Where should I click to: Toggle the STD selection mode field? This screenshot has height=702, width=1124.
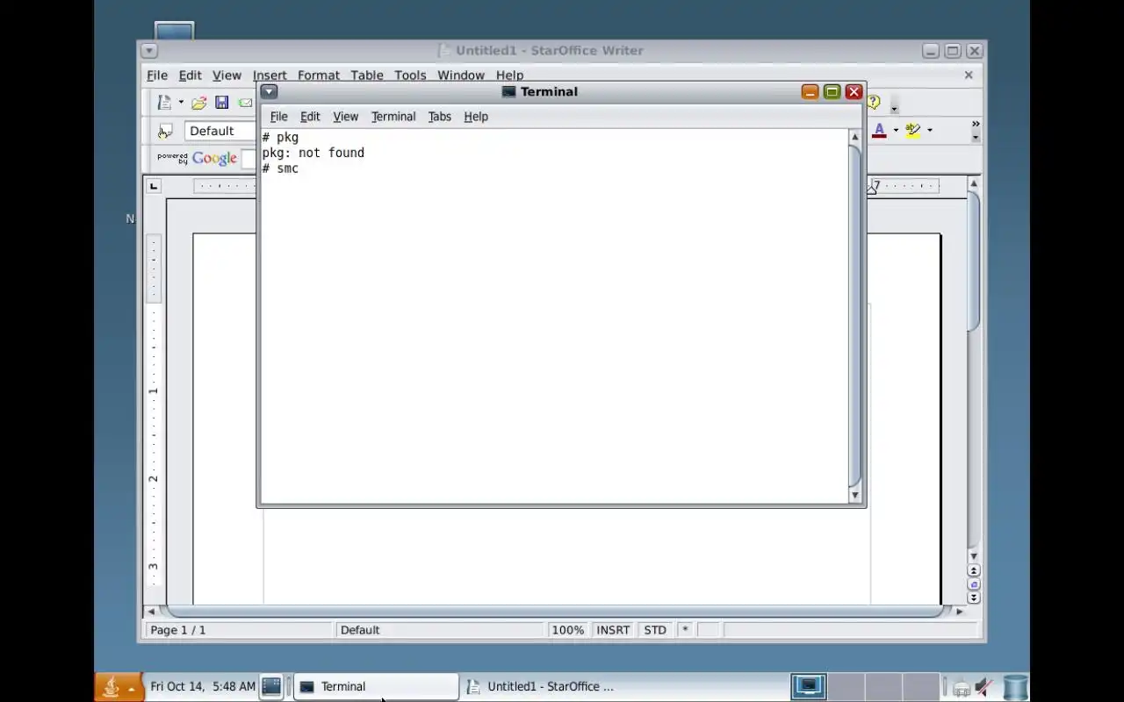click(x=655, y=630)
